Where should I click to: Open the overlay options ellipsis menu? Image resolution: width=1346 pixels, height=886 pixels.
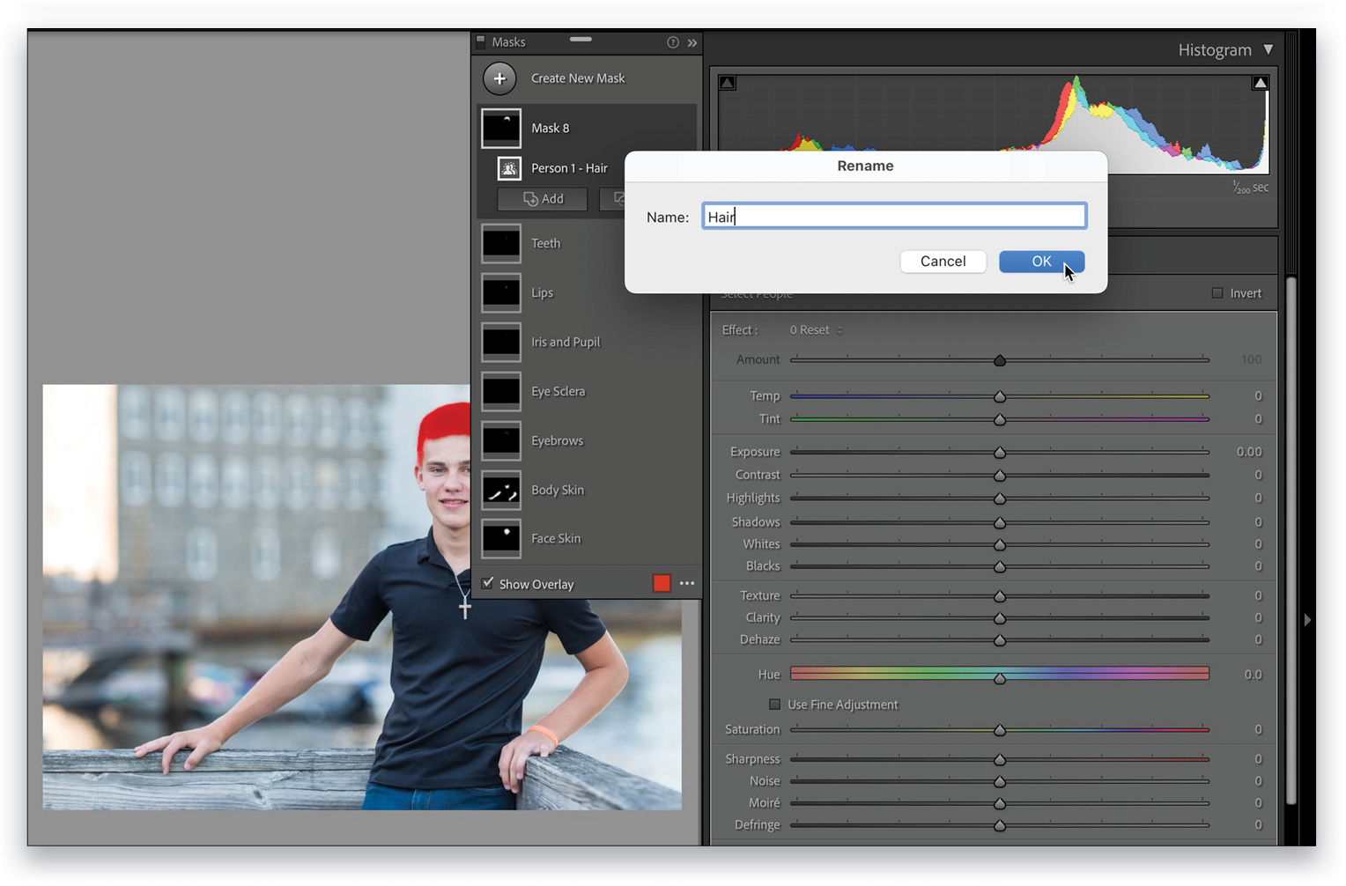click(x=687, y=582)
